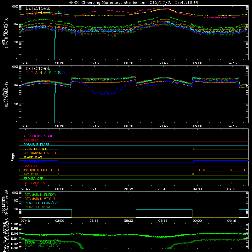Select detector '7' in rear segments legend

click(54, 73)
